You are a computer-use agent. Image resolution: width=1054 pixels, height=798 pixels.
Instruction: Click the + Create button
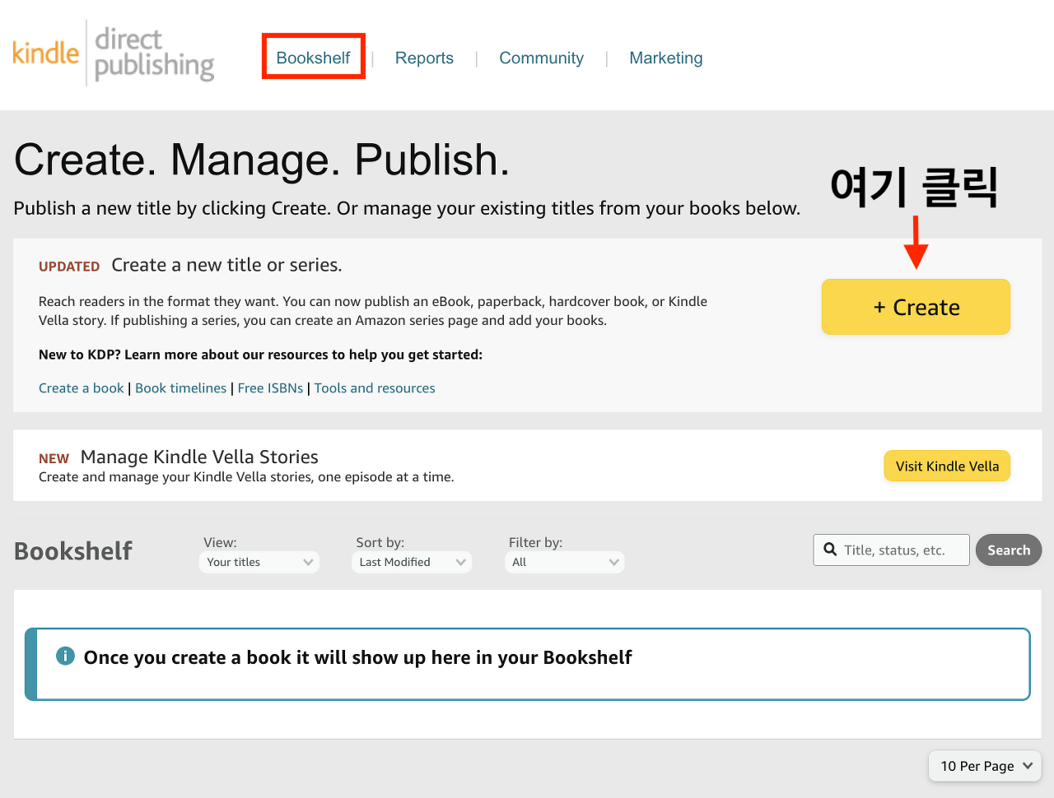click(x=916, y=307)
